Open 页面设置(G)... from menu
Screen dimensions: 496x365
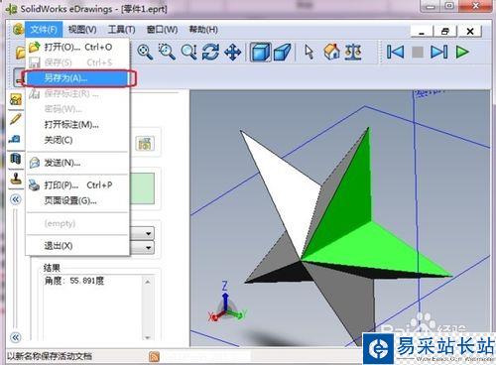pos(77,200)
